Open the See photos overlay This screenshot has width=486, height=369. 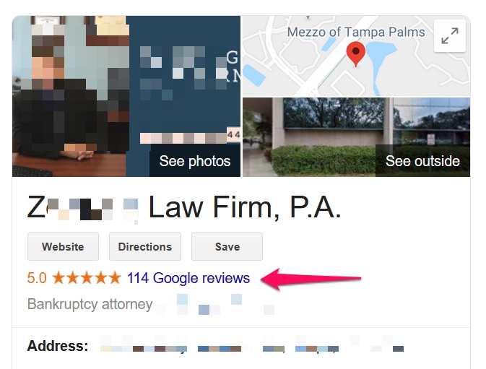click(x=195, y=161)
